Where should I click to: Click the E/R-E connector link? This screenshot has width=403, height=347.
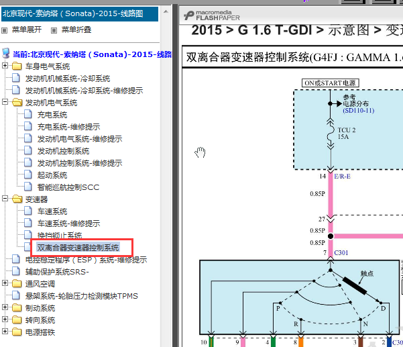click(x=342, y=177)
